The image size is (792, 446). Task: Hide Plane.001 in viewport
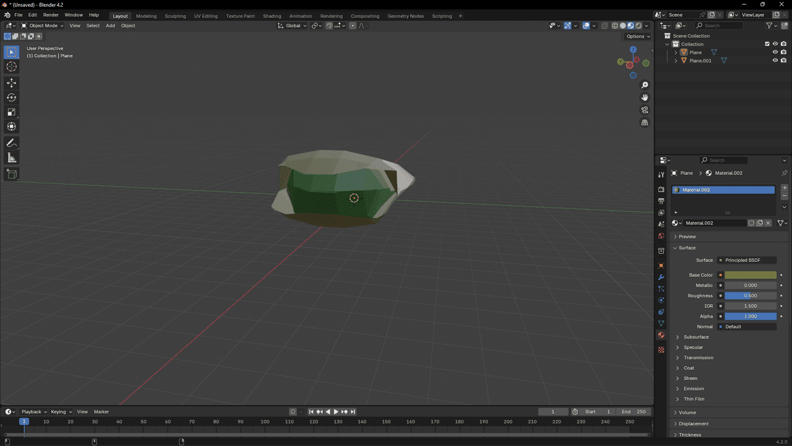775,61
